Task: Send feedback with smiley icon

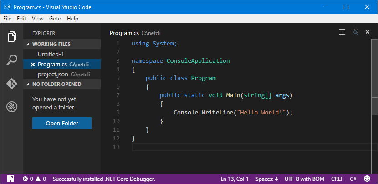Action: [367, 179]
